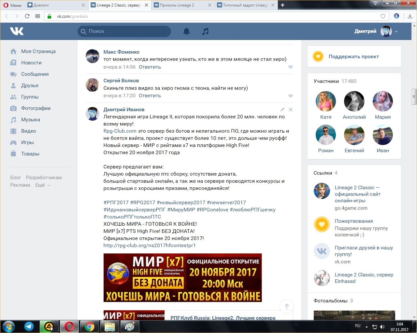This screenshot has height=333, width=417.
Task: Open Пригласи друзей в нашу группу link
Action: tap(364, 251)
